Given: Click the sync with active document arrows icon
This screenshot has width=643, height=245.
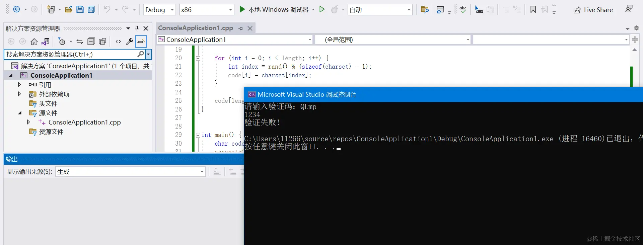Looking at the screenshot, I should (80, 42).
